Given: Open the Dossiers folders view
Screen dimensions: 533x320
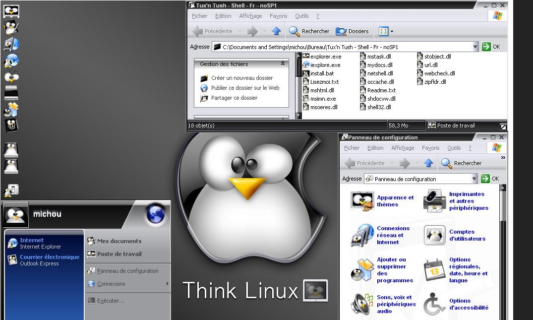Looking at the screenshot, I should tap(352, 31).
